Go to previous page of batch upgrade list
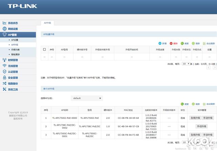This screenshot has width=217, height=151. point(209,67)
